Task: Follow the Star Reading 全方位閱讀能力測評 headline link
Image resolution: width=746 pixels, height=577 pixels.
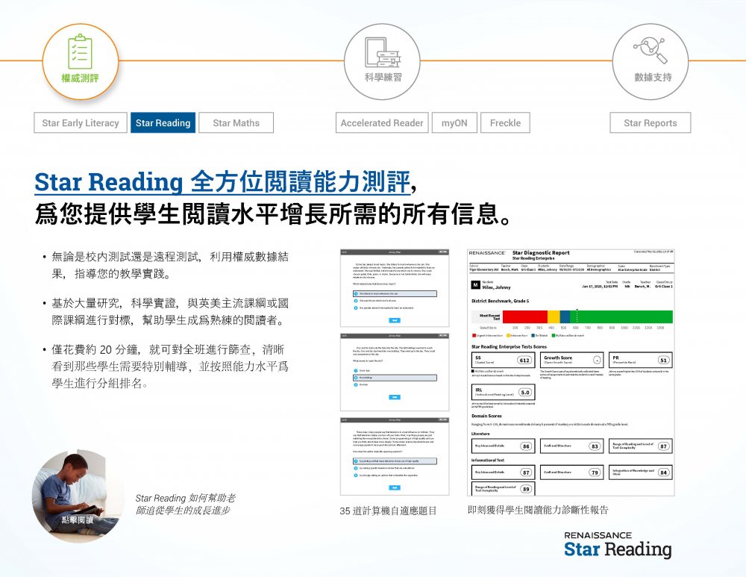Action: pos(222,181)
